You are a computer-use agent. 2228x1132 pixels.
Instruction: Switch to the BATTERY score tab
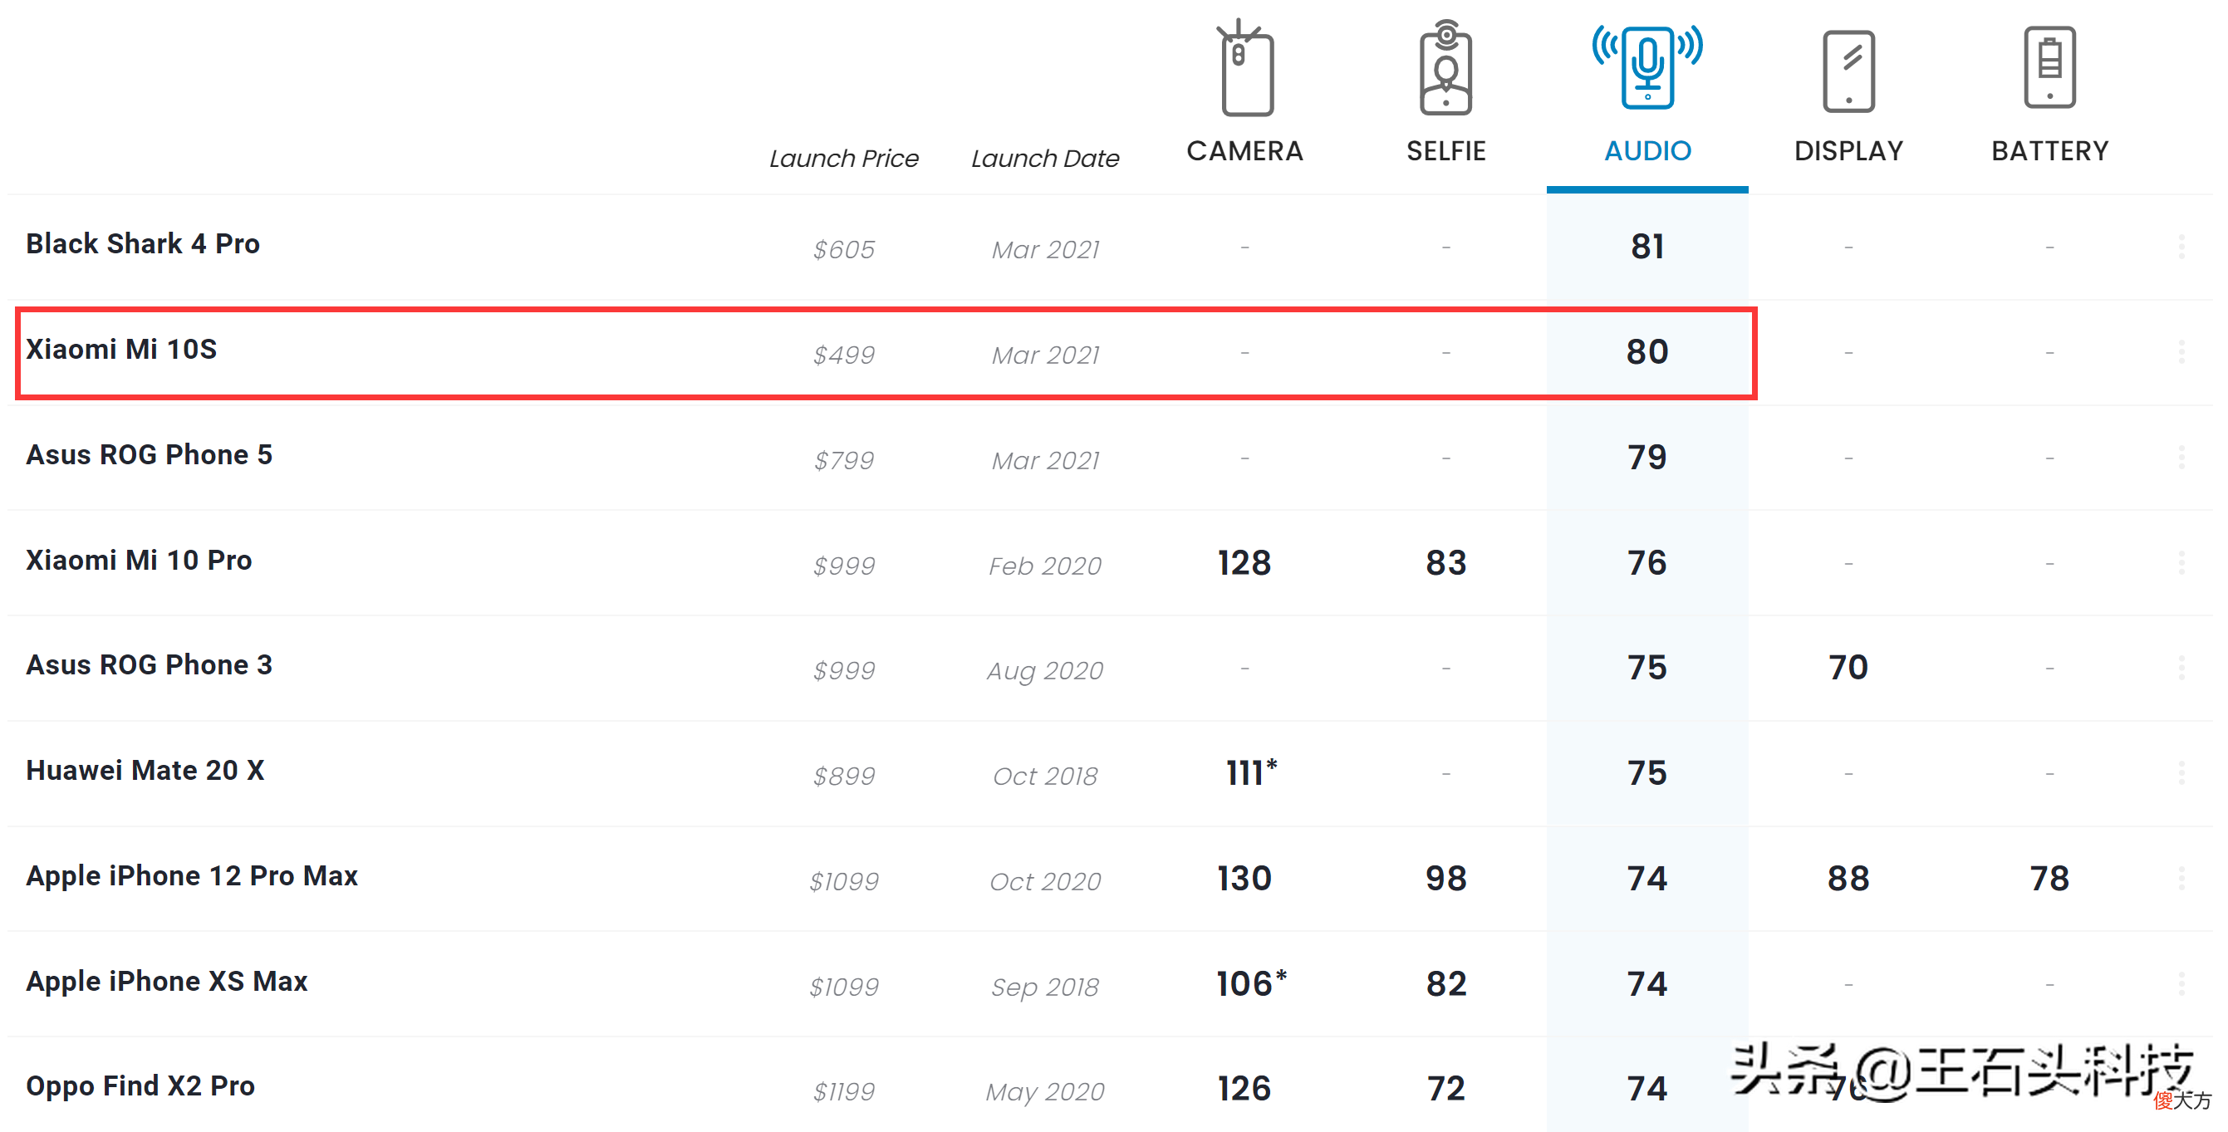2050,151
